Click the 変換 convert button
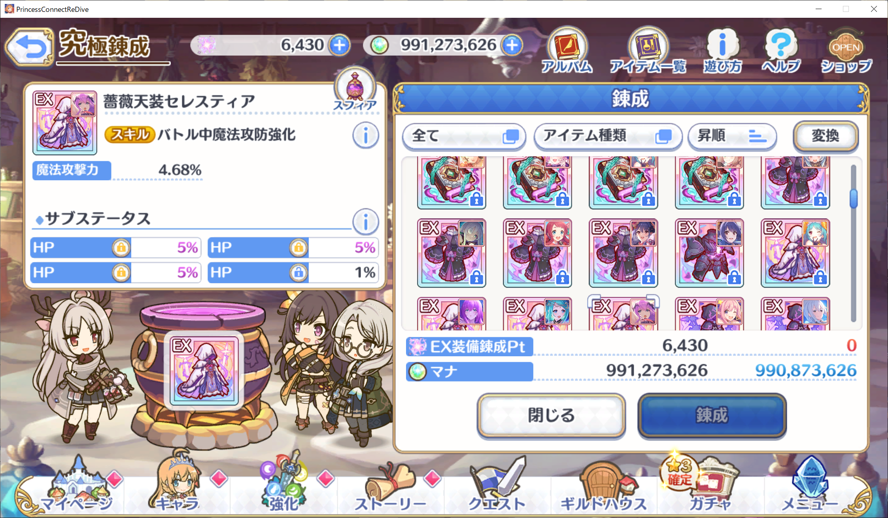 (826, 136)
